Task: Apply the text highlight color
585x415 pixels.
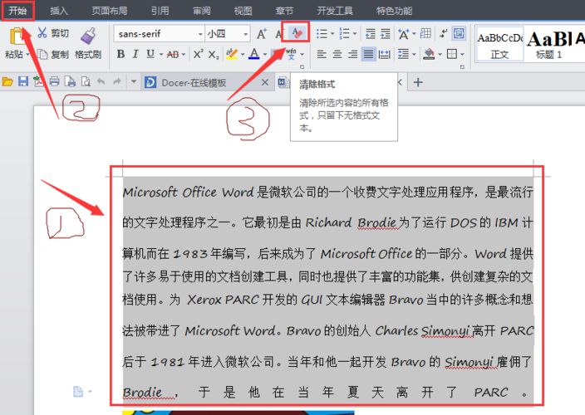Action: pyautogui.click(x=232, y=54)
